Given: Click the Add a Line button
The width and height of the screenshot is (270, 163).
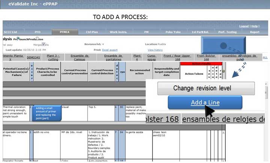Looking at the screenshot, I should 205,103.
